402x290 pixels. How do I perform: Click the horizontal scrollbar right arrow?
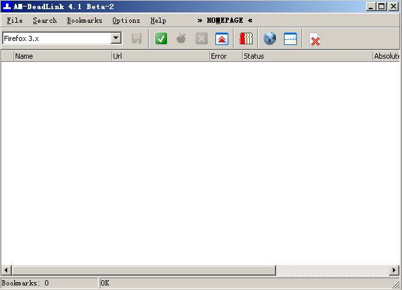pos(394,270)
